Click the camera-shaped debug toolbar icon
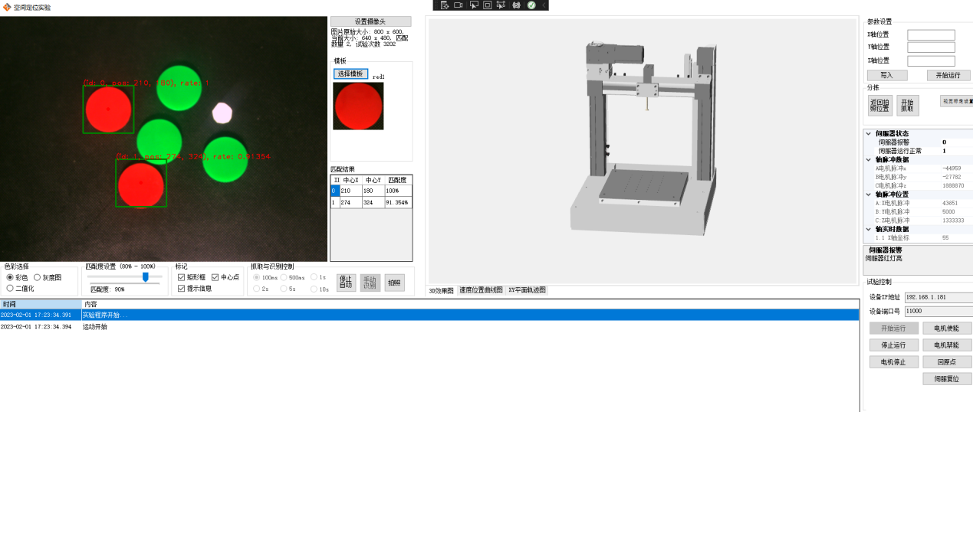Image resolution: width=973 pixels, height=536 pixels. click(459, 5)
